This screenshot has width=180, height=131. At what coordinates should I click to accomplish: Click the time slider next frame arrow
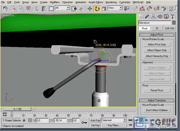33,109
